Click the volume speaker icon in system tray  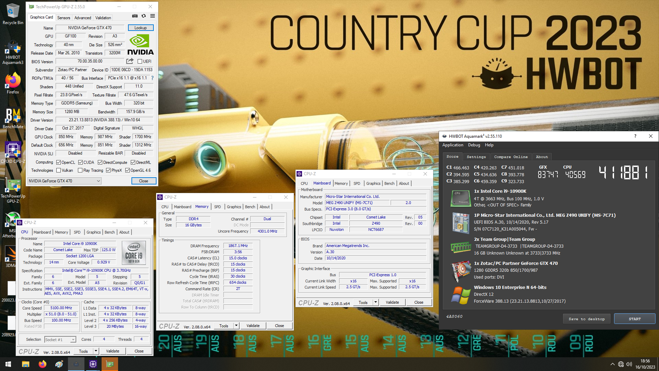tap(629, 364)
